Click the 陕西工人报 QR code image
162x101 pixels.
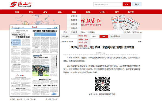(102, 84)
